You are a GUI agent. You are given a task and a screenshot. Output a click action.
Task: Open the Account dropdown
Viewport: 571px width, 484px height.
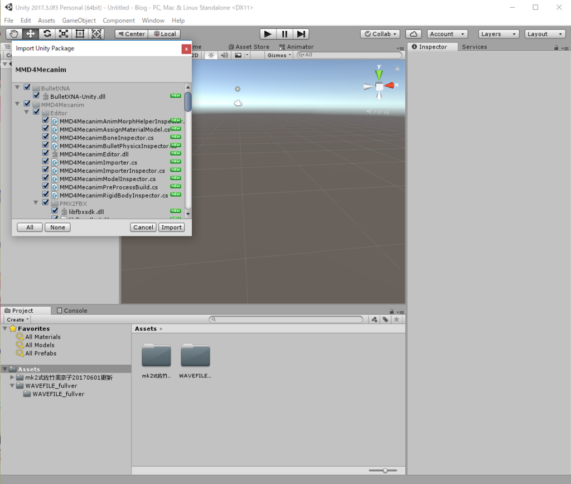pyautogui.click(x=447, y=34)
